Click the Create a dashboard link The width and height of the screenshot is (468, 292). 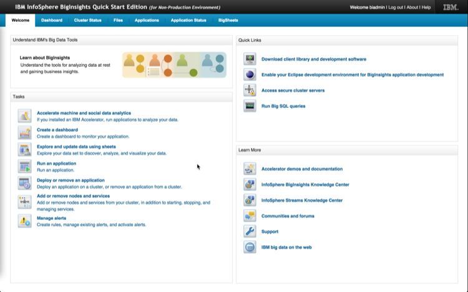point(57,130)
